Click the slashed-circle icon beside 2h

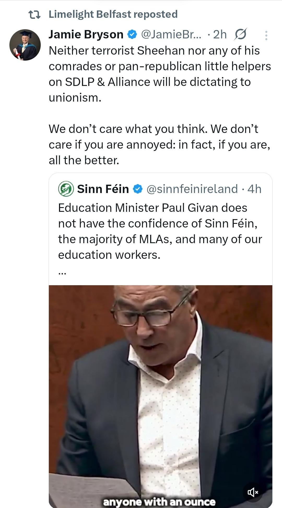(x=240, y=34)
